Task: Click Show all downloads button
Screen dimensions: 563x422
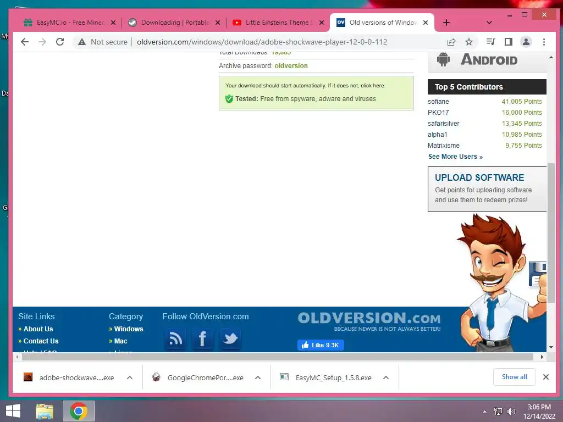Action: tap(515, 377)
